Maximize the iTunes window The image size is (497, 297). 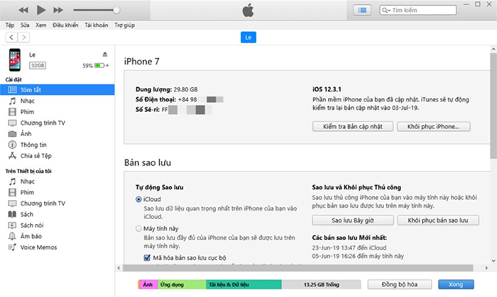click(x=478, y=4)
